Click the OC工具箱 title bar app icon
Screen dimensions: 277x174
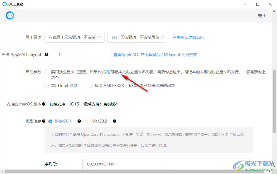click(x=5, y=4)
